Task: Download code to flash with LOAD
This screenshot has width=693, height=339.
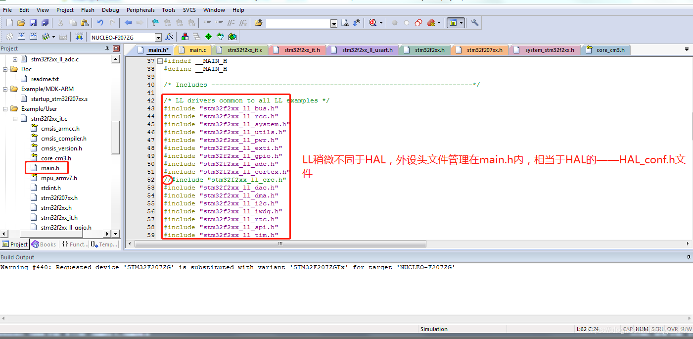Action: pos(79,37)
